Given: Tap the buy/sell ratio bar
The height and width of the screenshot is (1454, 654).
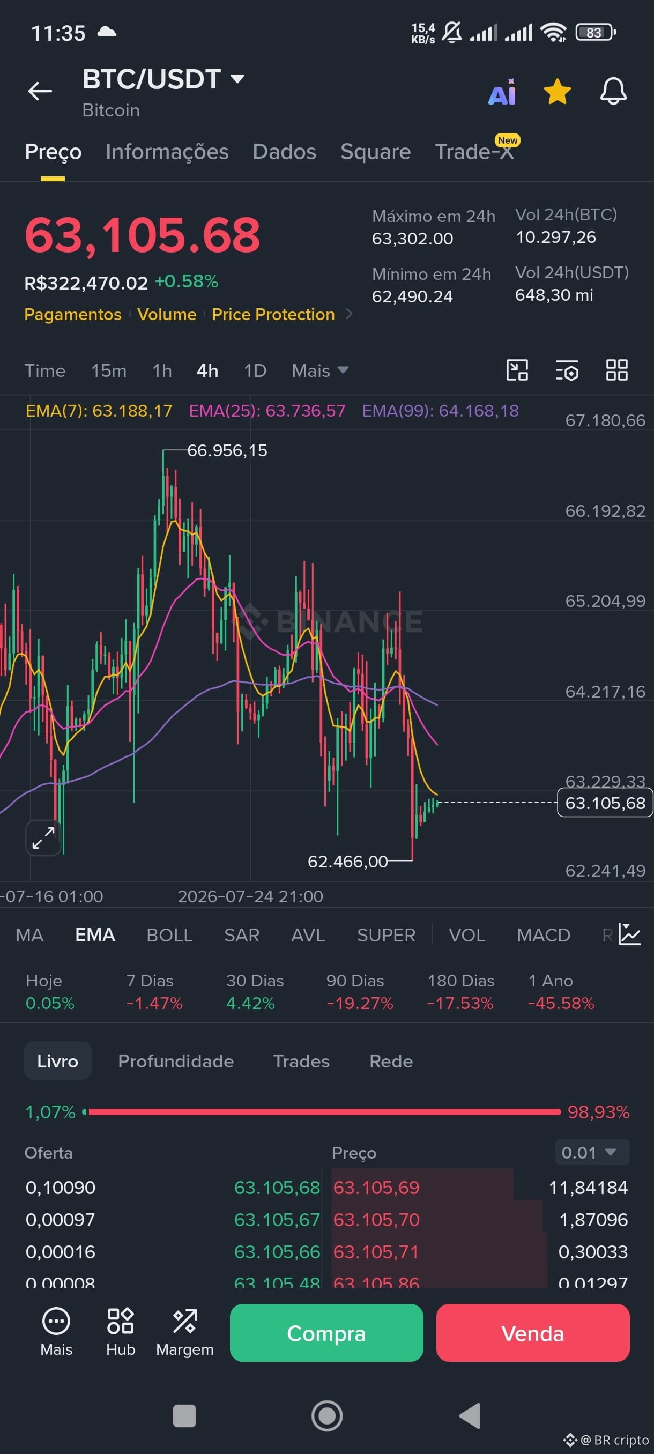Looking at the screenshot, I should 322,1112.
